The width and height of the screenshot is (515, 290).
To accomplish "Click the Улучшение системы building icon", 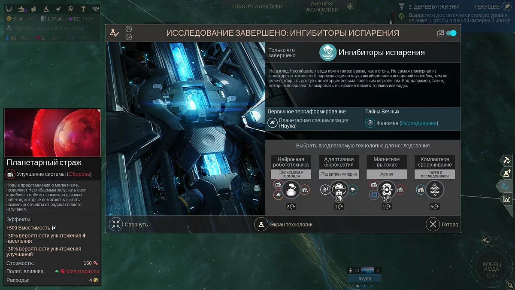I will (11, 174).
